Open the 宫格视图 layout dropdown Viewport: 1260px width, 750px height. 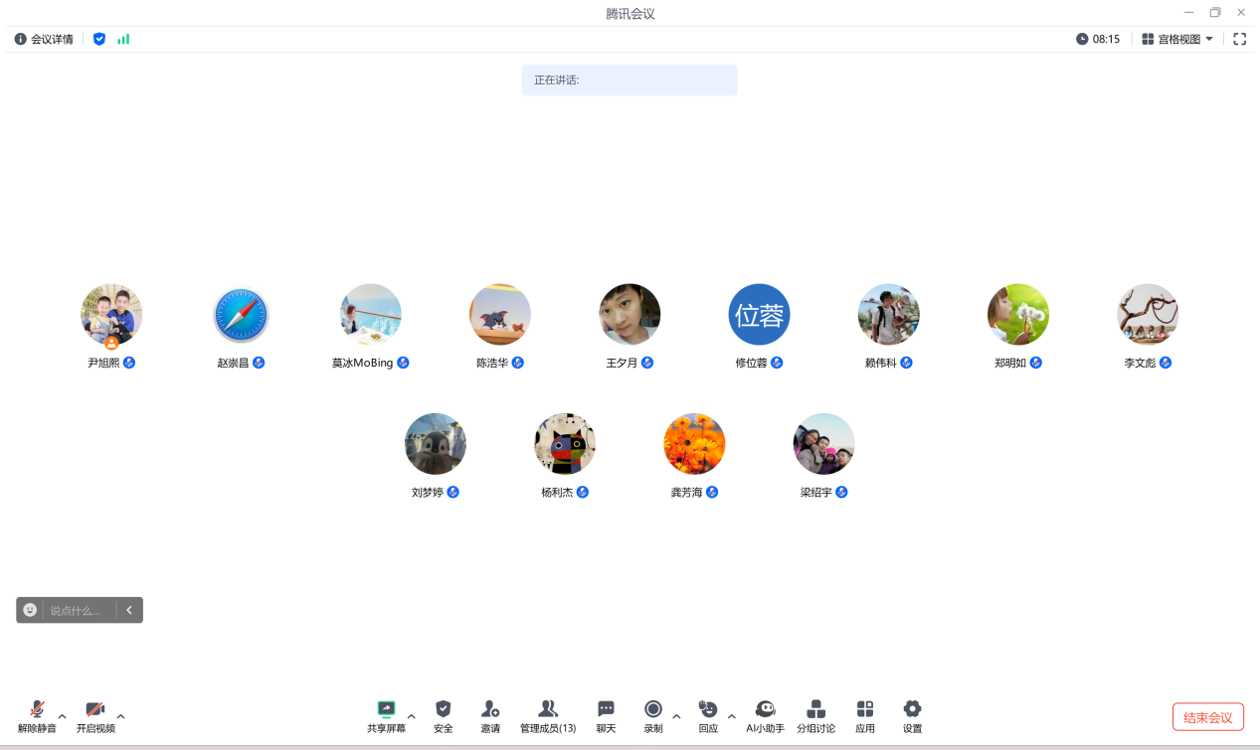(x=1177, y=39)
